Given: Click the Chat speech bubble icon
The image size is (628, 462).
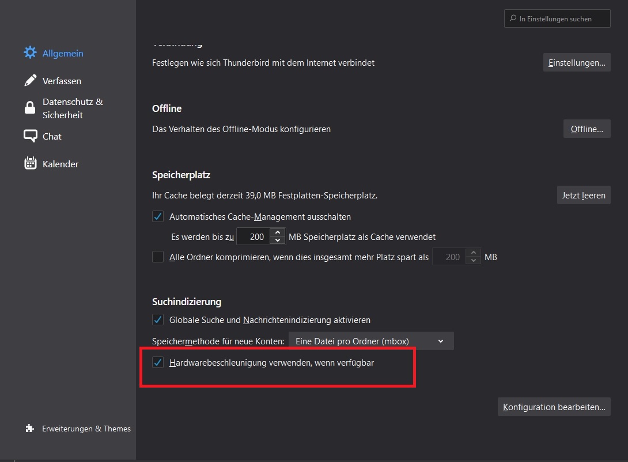Looking at the screenshot, I should tap(30, 136).
